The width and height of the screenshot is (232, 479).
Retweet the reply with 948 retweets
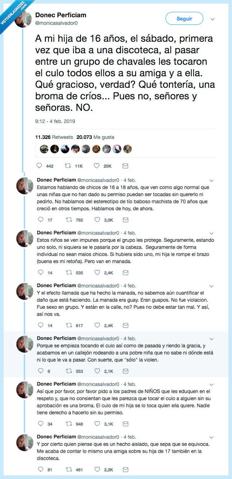(x=67, y=424)
